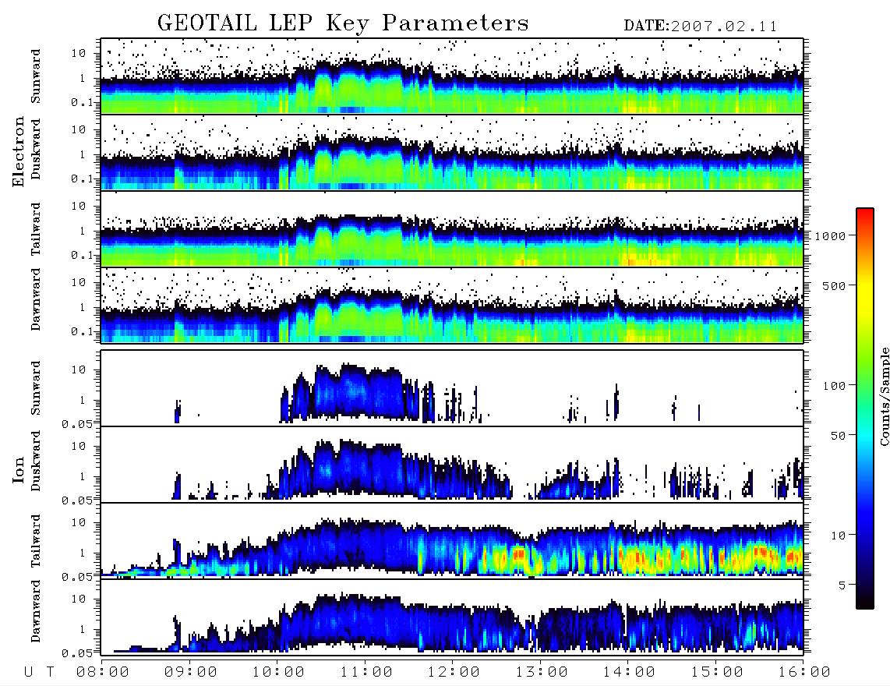890x686 pixels.
Task: Click the '08:00' time tick label
Action: pyautogui.click(x=103, y=672)
